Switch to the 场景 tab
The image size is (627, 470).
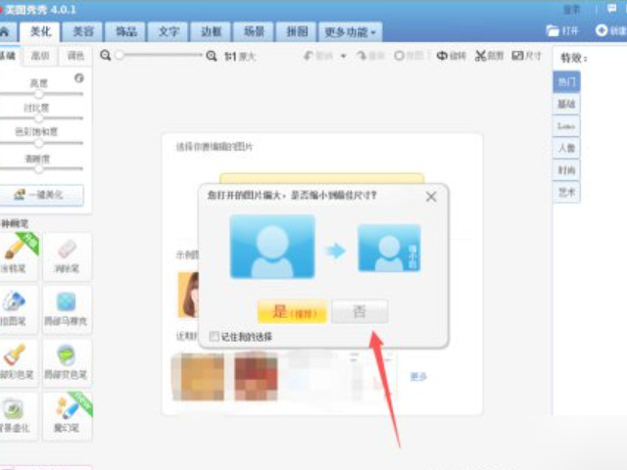(255, 31)
